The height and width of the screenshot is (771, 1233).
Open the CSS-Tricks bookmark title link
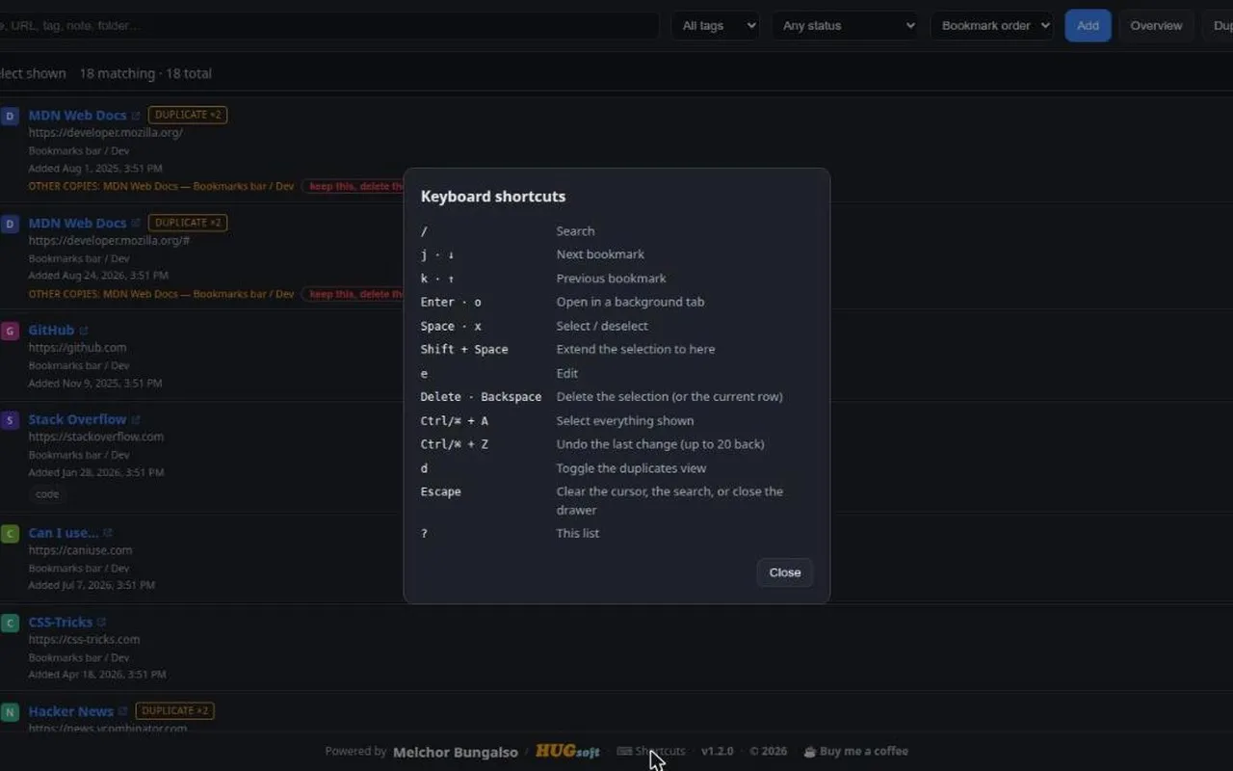tap(60, 622)
